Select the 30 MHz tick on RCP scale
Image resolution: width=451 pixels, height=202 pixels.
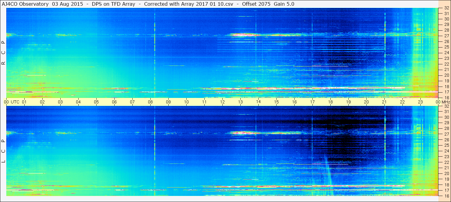(446, 19)
